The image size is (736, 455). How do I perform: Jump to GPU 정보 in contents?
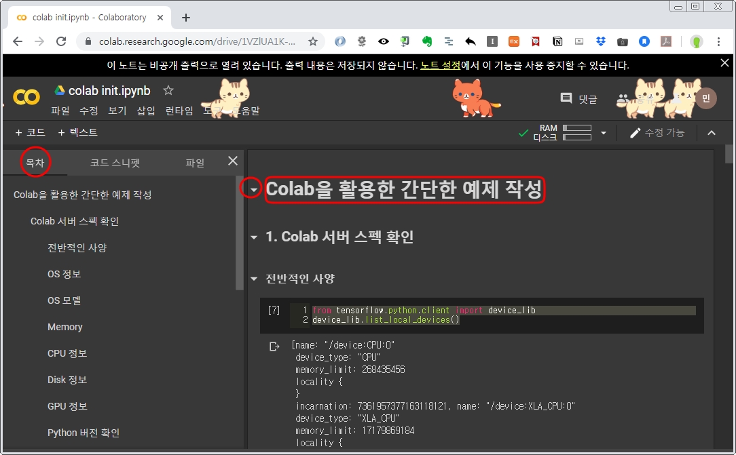[67, 406]
